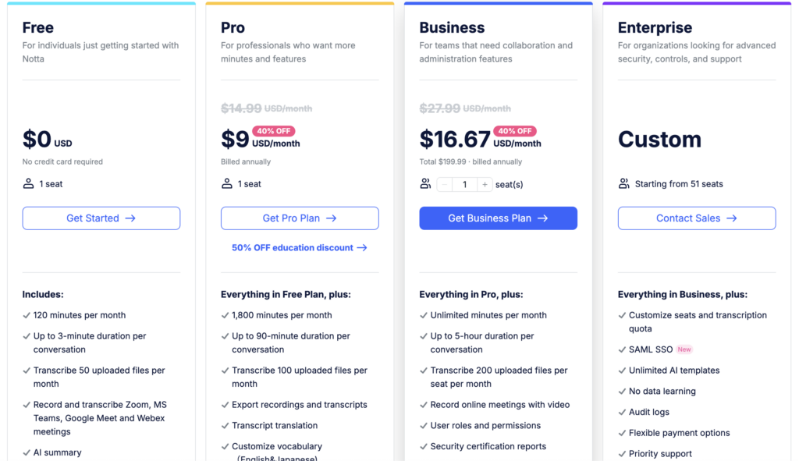This screenshot has height=461, width=799.
Task: Click the checkmark next to "SAML SSO"
Action: [x=621, y=349]
